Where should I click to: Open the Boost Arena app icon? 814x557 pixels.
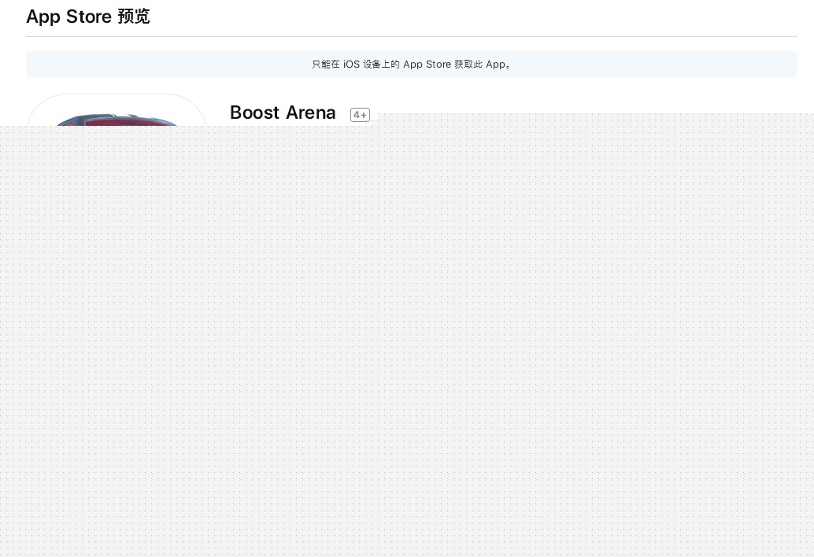116,110
